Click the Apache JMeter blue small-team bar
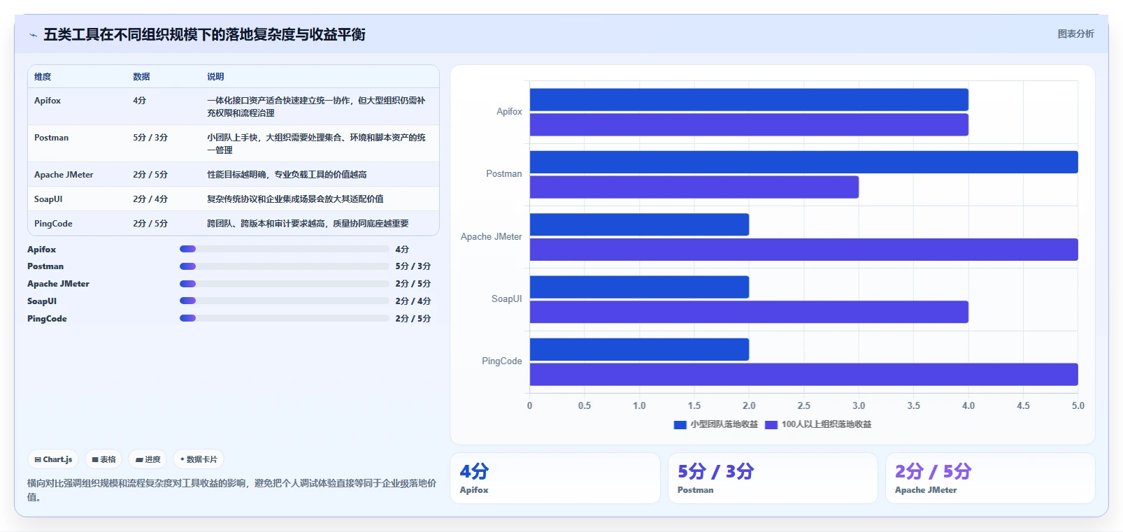The width and height of the screenshot is (1123, 532). pos(639,224)
